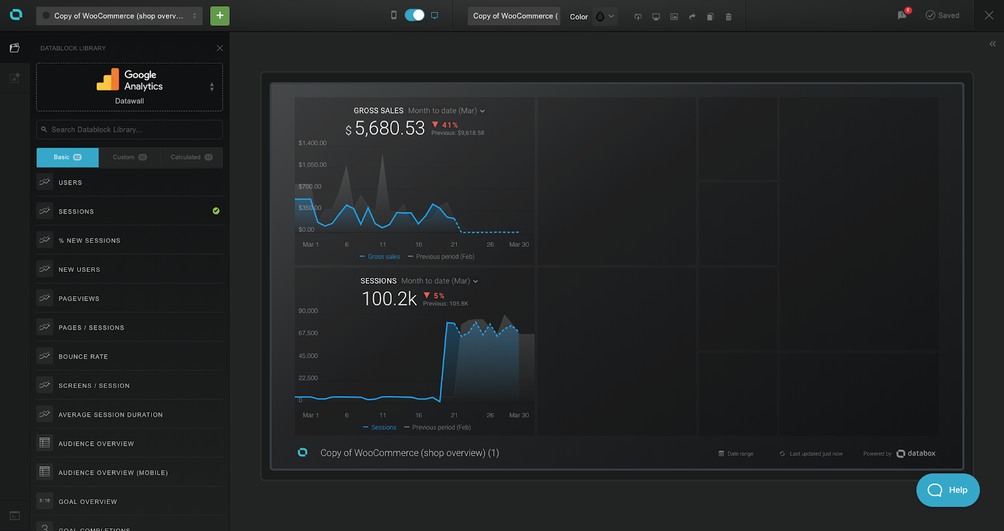This screenshot has width=1004, height=531.
Task: Select the AUDIENCE OVERVIEW datablock
Action: click(x=129, y=444)
